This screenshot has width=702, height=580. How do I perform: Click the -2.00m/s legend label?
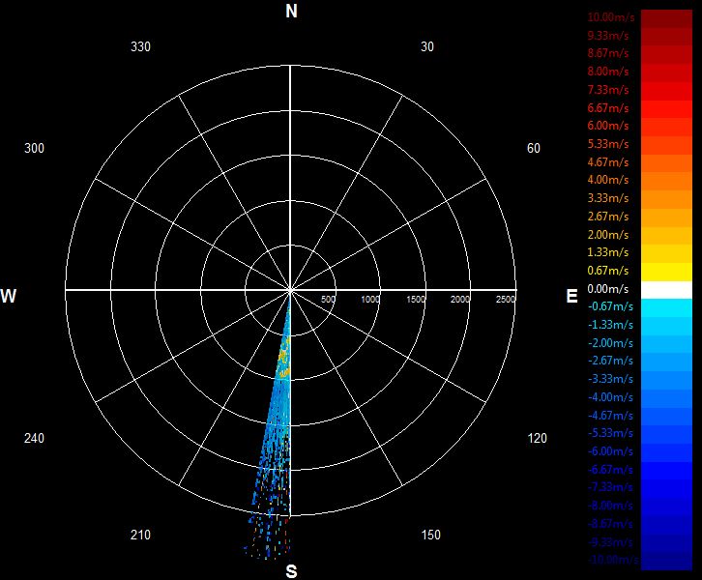(611, 343)
